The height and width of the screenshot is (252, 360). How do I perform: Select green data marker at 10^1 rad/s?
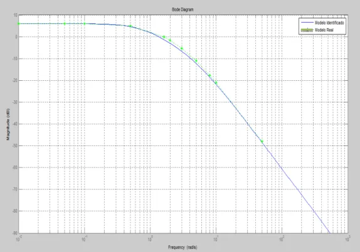pos(216,83)
